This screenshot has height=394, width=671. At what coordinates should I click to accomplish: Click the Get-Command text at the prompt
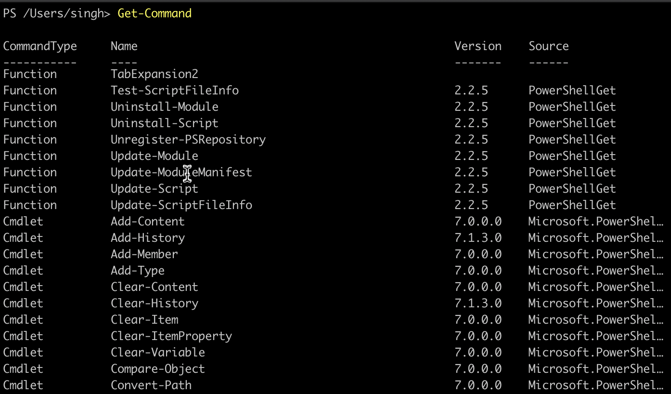pyautogui.click(x=154, y=13)
